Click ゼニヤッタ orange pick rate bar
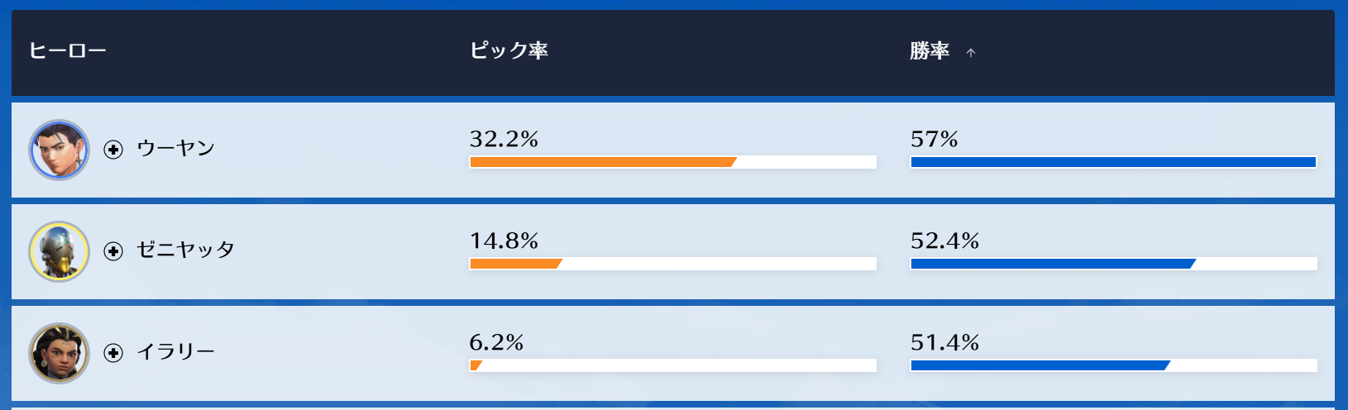This screenshot has height=410, width=1348. coord(516,264)
